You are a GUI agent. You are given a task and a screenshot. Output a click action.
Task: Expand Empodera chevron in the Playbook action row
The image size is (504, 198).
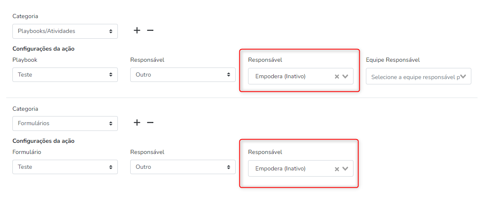point(346,76)
